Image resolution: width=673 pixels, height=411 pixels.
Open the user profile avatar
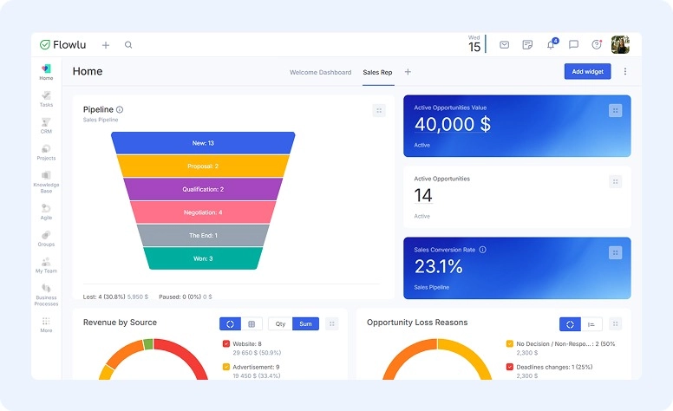[620, 44]
